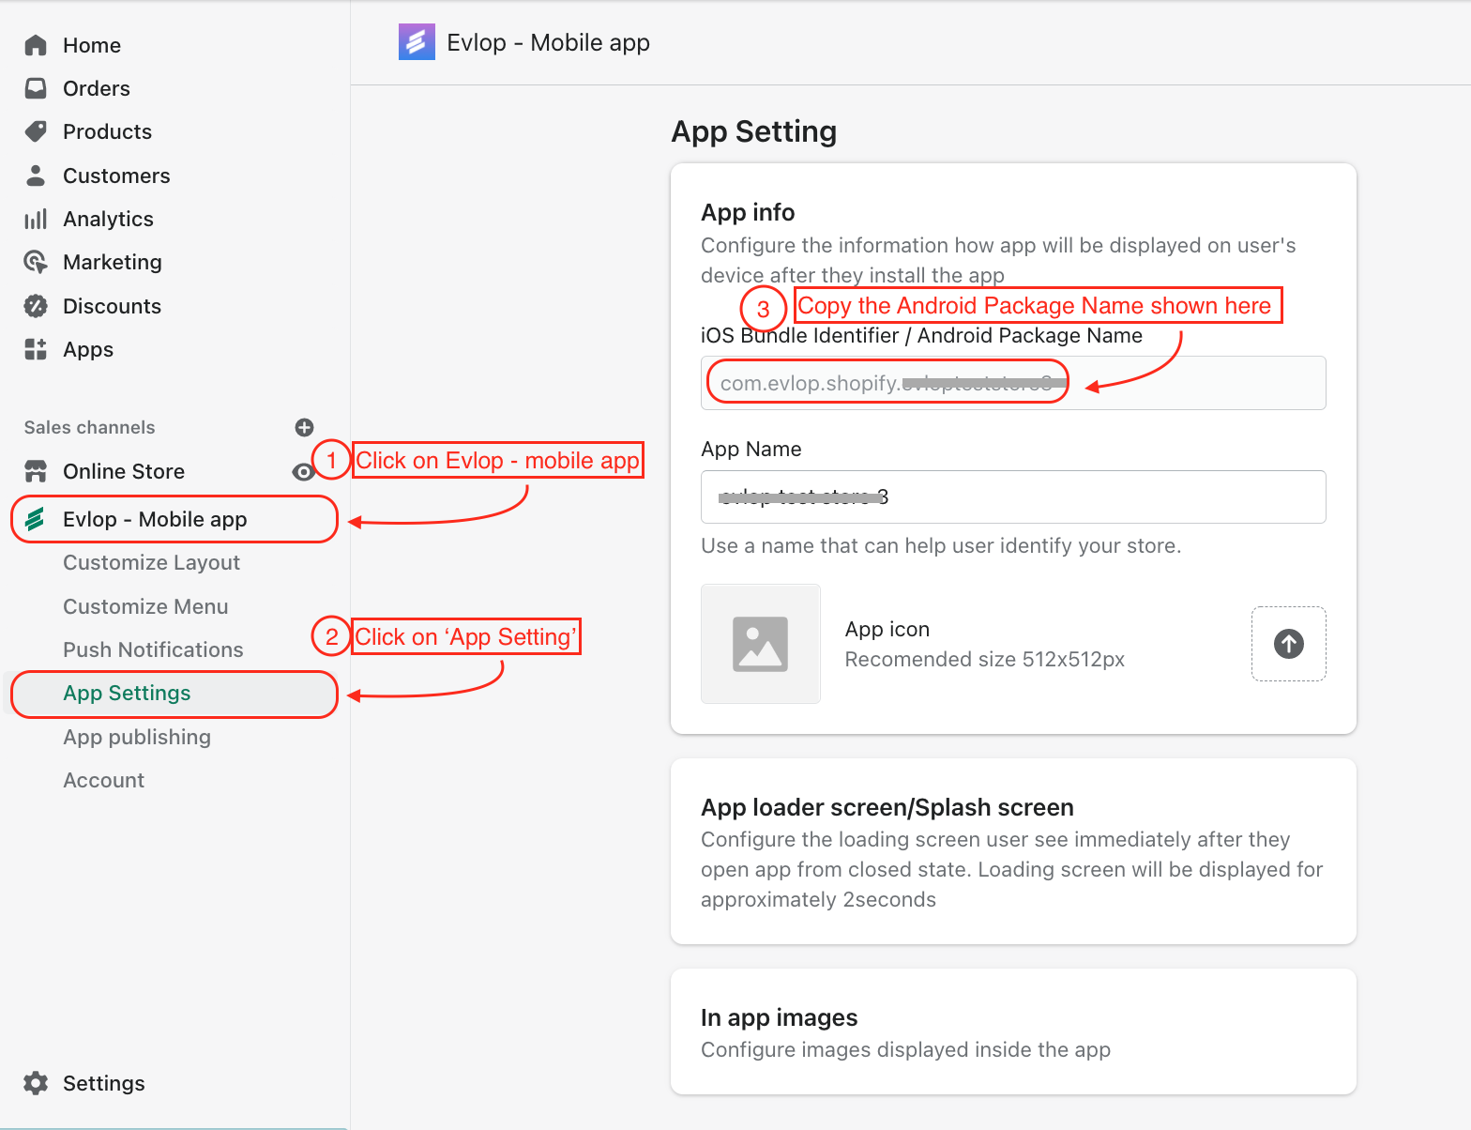Viewport: 1471px width, 1130px height.
Task: Click 'App loader screen/Splash screen' heading
Action: [x=887, y=807]
